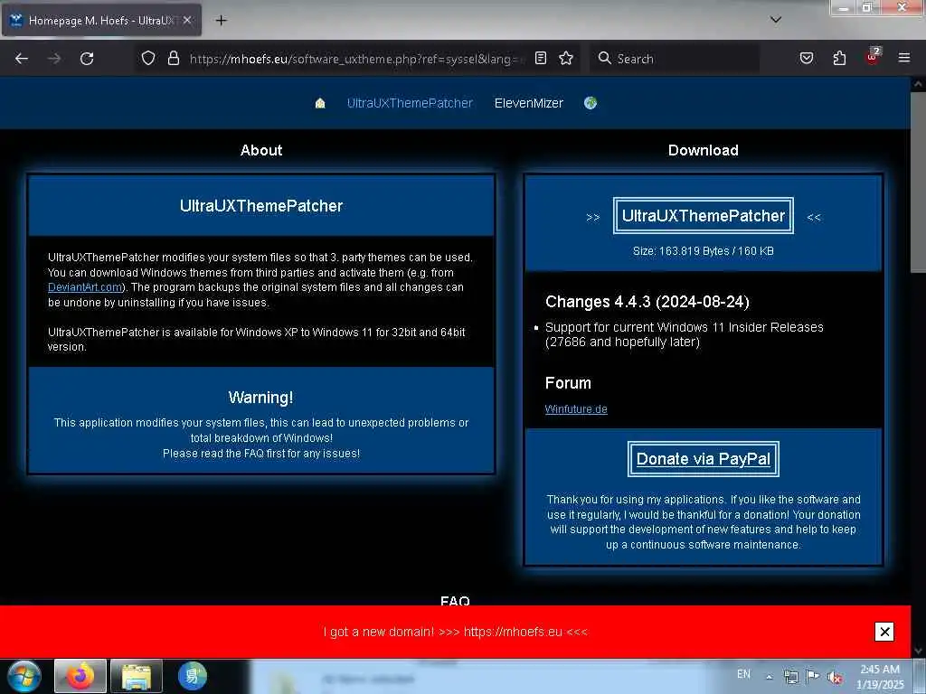Click the EN language indicator
926x694 pixels.
pyautogui.click(x=743, y=674)
